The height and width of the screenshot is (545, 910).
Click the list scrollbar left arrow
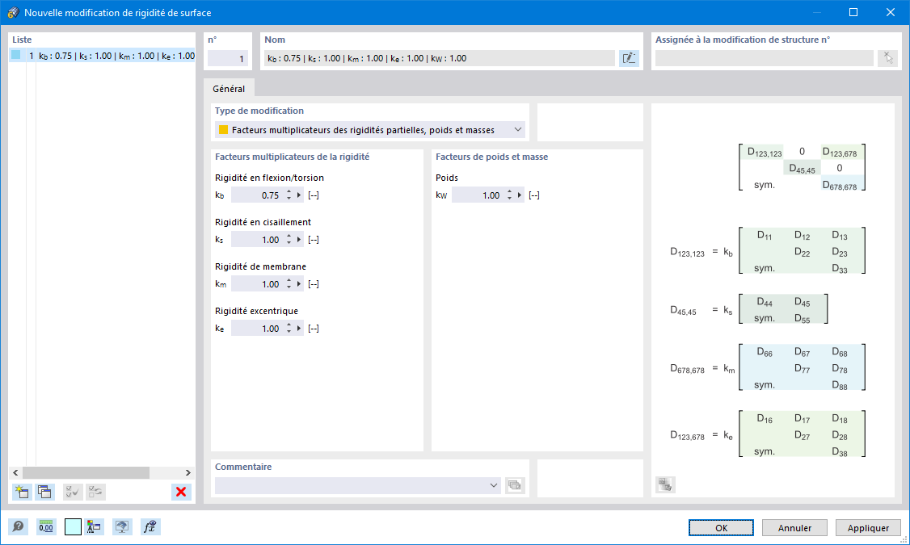click(x=15, y=472)
